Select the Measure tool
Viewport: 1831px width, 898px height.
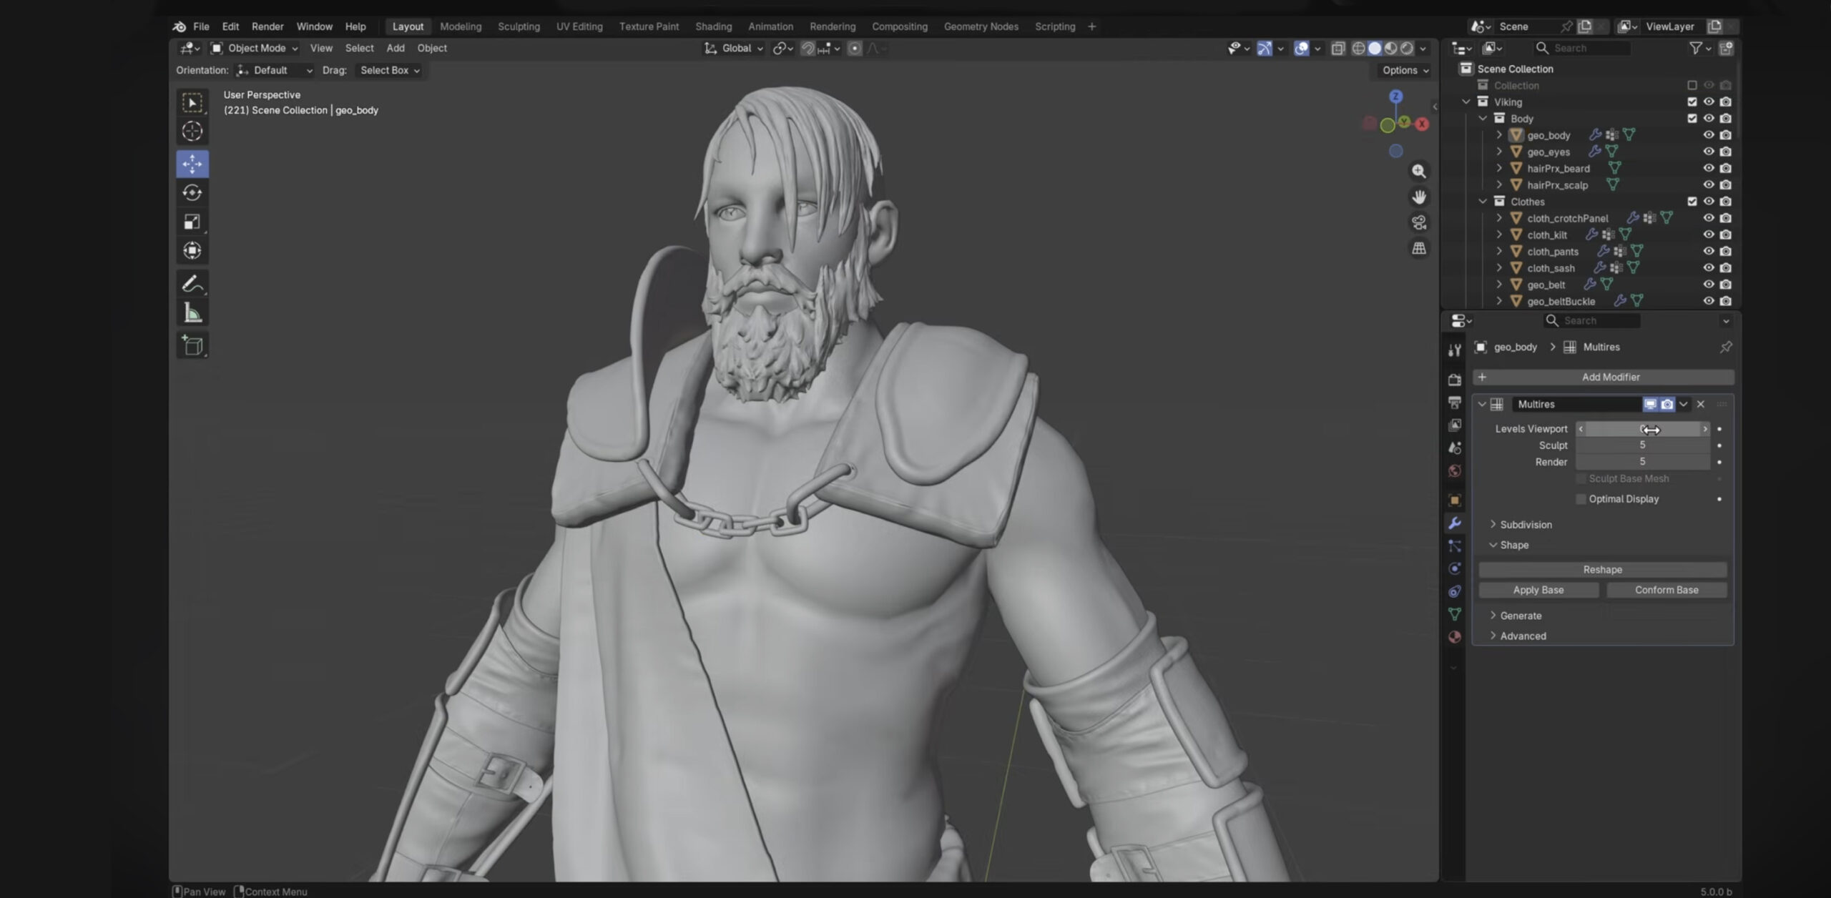click(192, 313)
